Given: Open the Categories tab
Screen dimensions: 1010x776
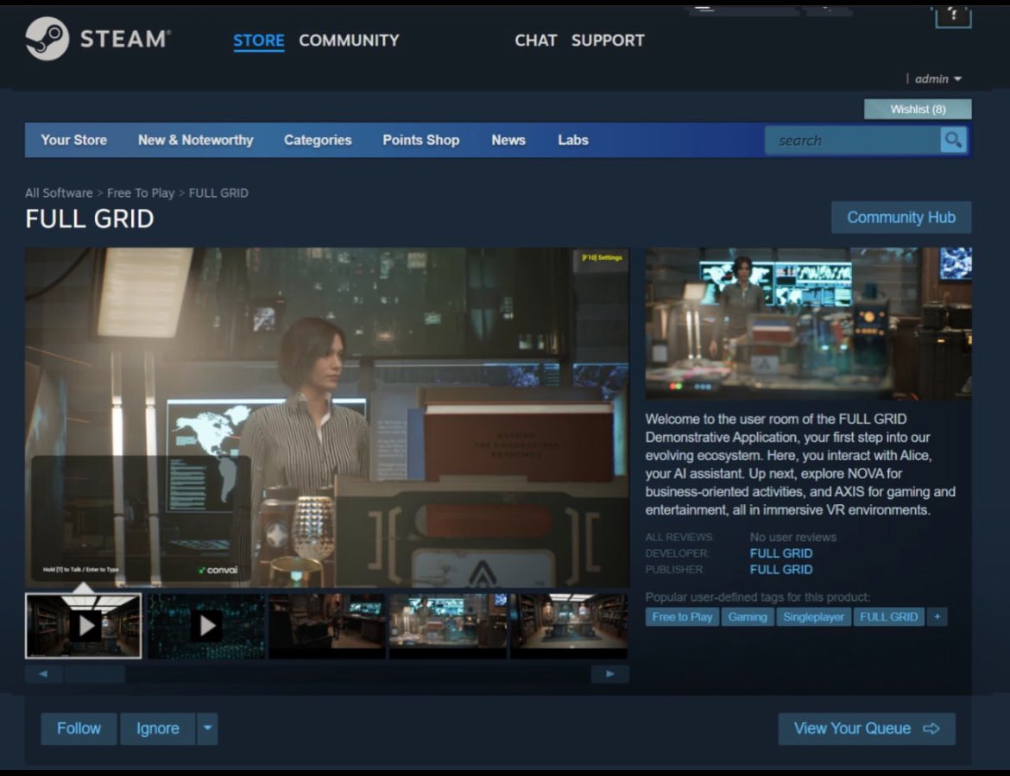Looking at the screenshot, I should 318,140.
